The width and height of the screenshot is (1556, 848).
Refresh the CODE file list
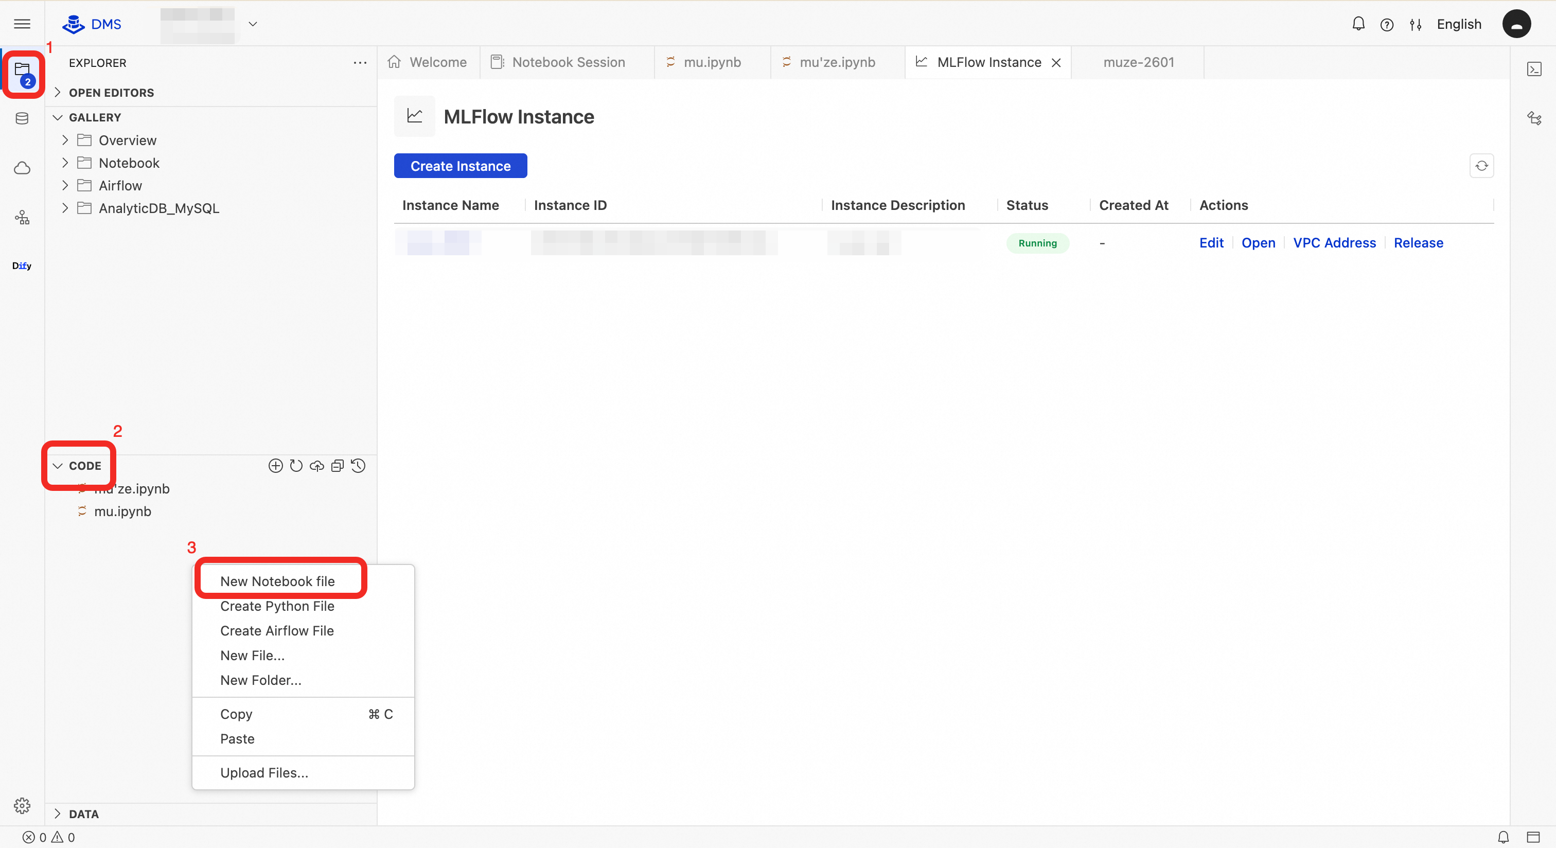(x=296, y=466)
